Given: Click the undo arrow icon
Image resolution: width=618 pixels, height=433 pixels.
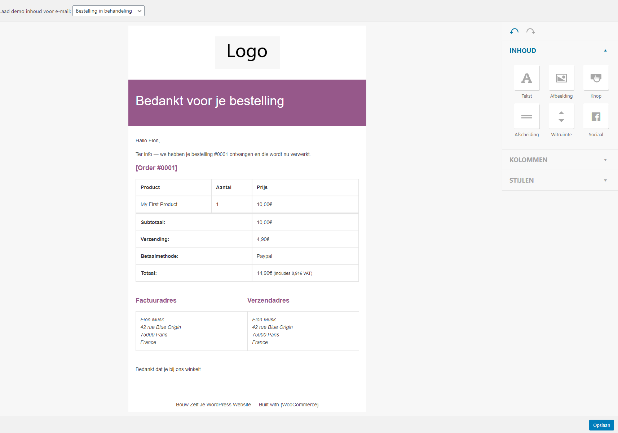Looking at the screenshot, I should click(x=514, y=31).
